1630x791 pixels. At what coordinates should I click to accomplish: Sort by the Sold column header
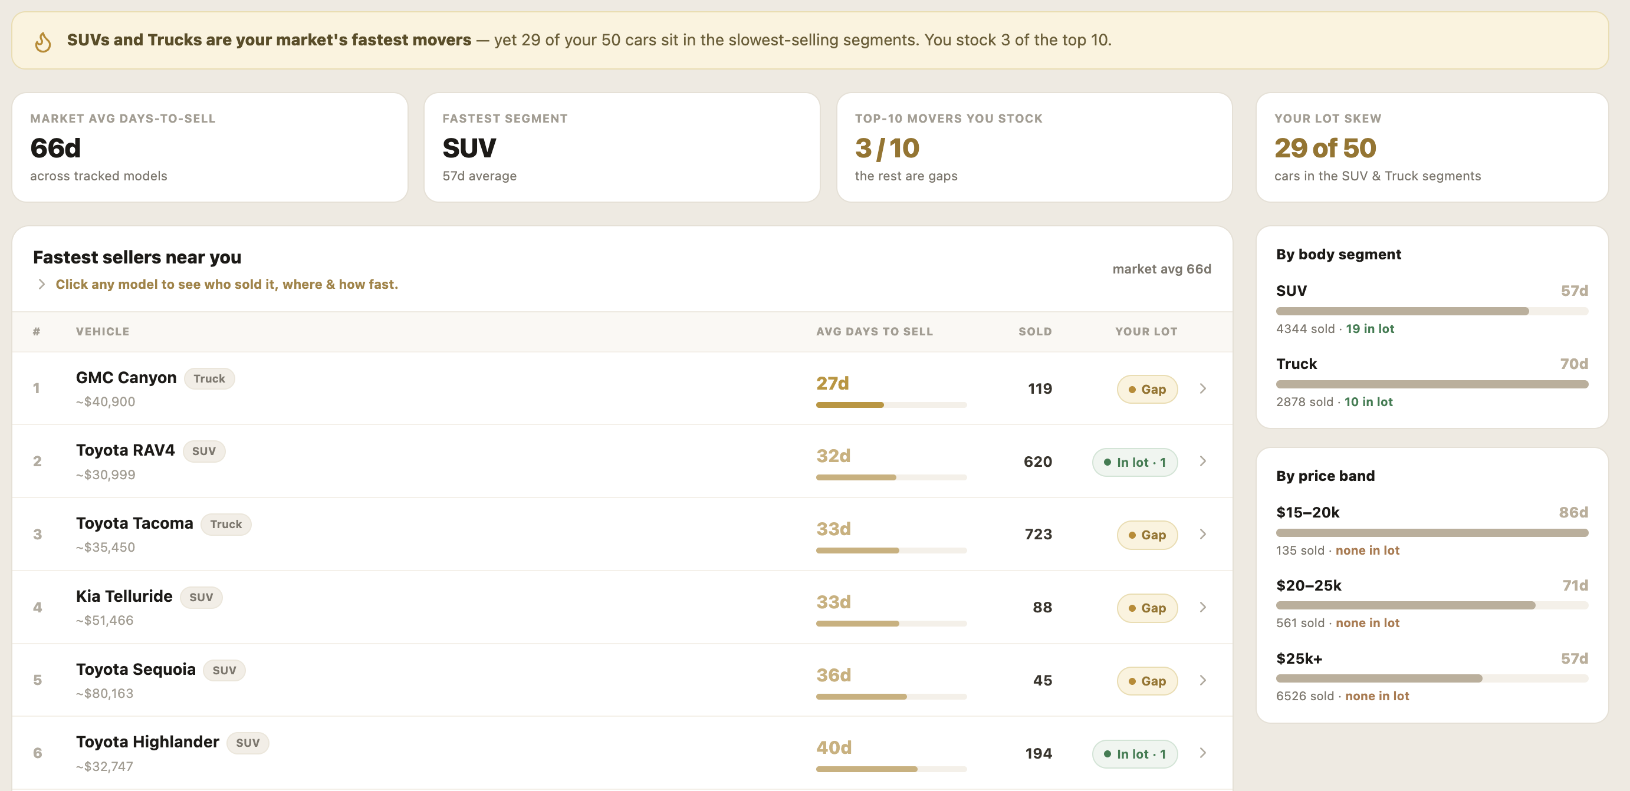[x=1034, y=331]
